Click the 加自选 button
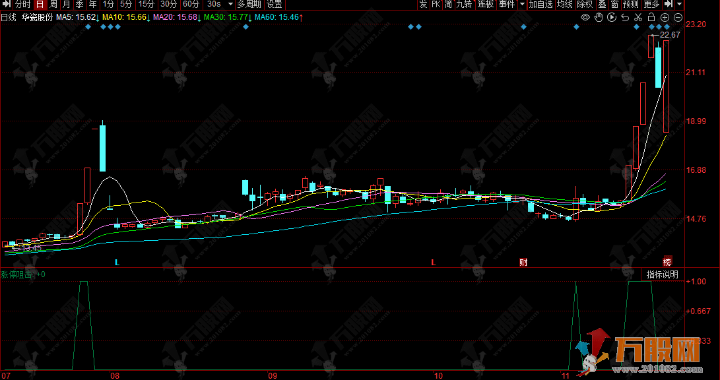Image resolution: width=720 pixels, height=380 pixels. coord(540,5)
